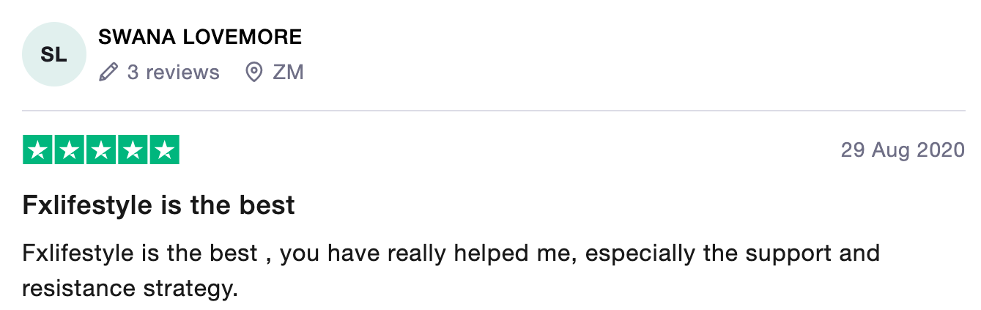Screen dimensions: 981x310
Task: Select the third green rating star
Action: pyautogui.click(x=101, y=150)
